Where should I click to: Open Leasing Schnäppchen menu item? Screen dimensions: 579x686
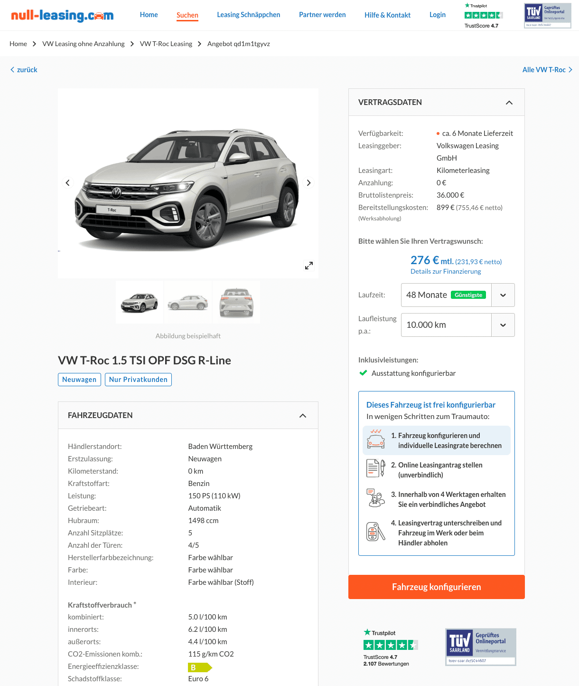click(249, 15)
